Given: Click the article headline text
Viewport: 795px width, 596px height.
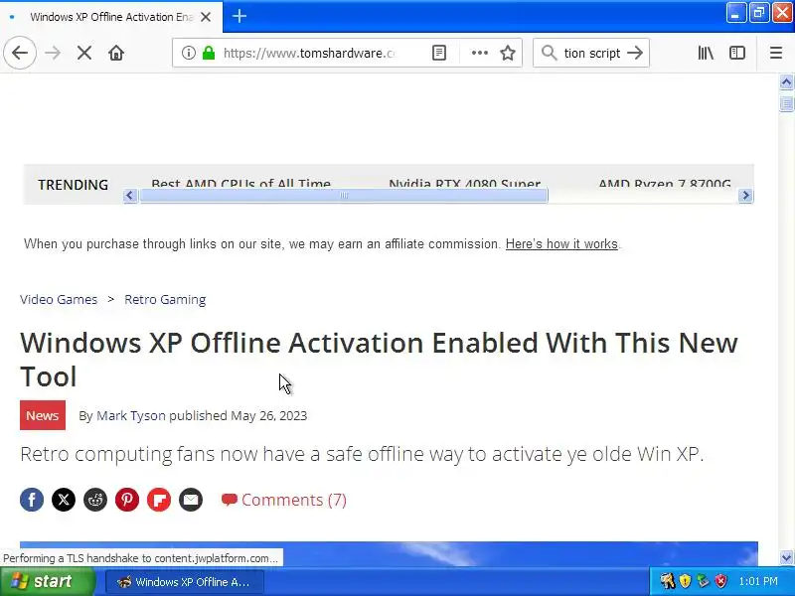Looking at the screenshot, I should tap(379, 360).
